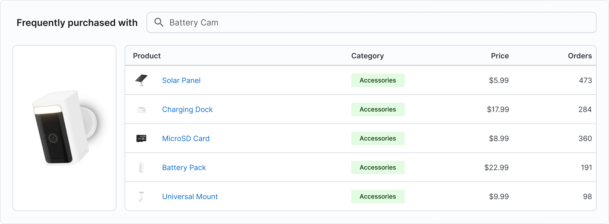Screen dimensions: 609x224
Task: Click the Accessories tag for Universal Mount
Action: (x=378, y=197)
